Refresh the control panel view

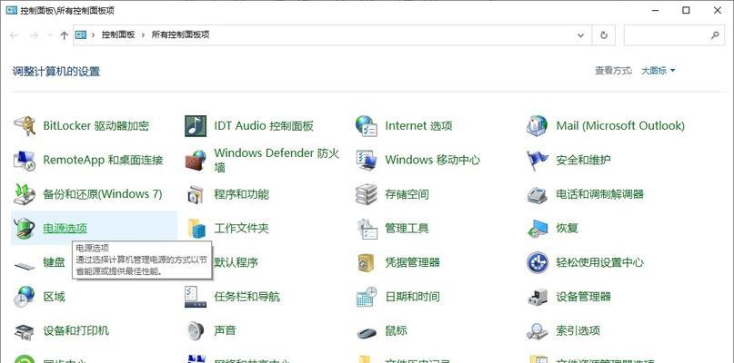[x=604, y=35]
